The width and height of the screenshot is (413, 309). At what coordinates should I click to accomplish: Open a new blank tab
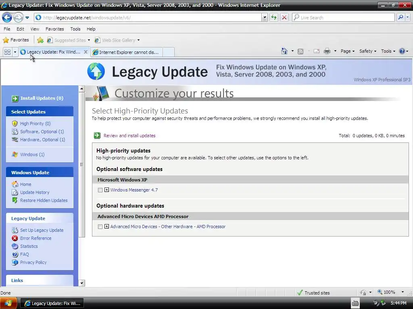point(169,52)
